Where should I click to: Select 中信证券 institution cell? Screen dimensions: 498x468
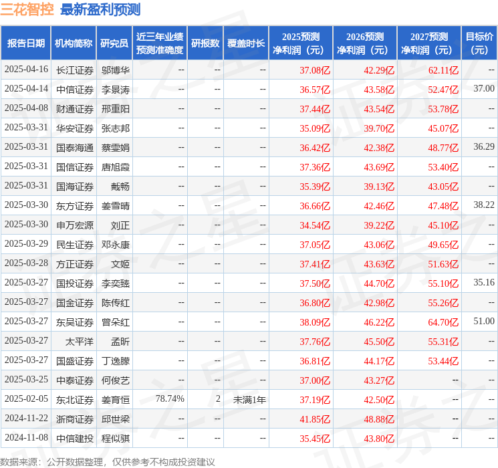click(x=75, y=90)
